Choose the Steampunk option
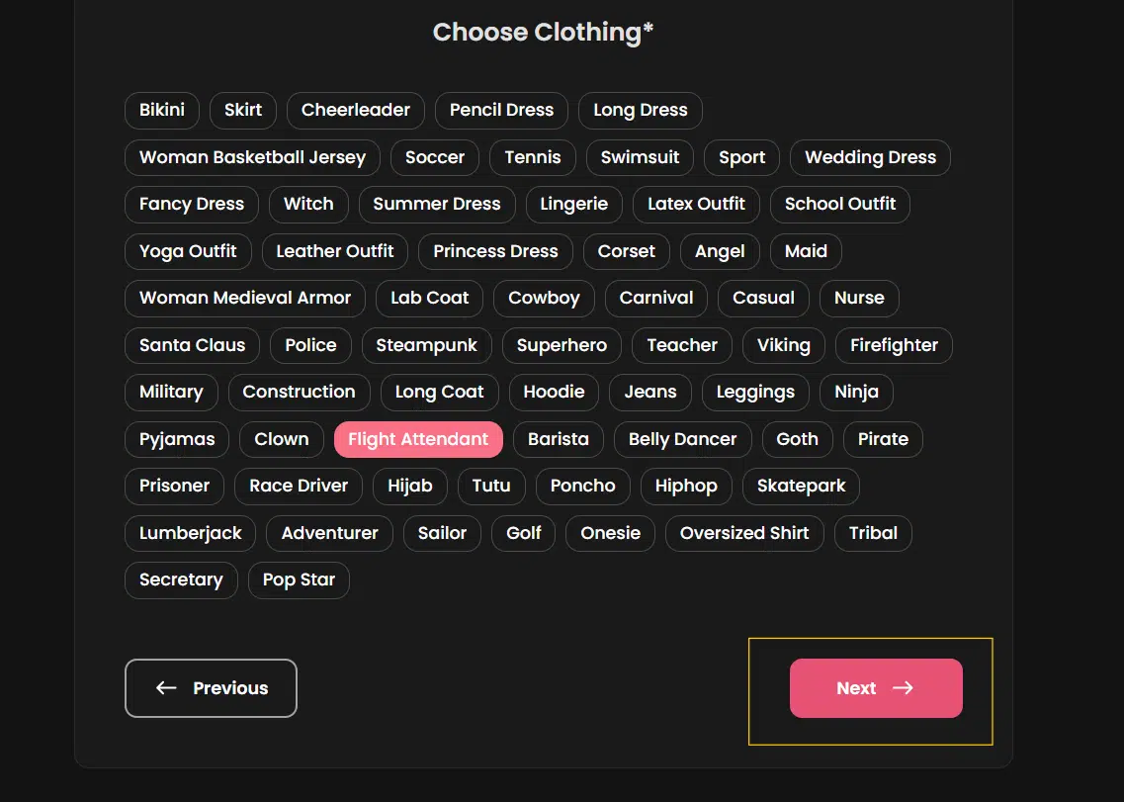This screenshot has width=1124, height=802. pyautogui.click(x=426, y=345)
